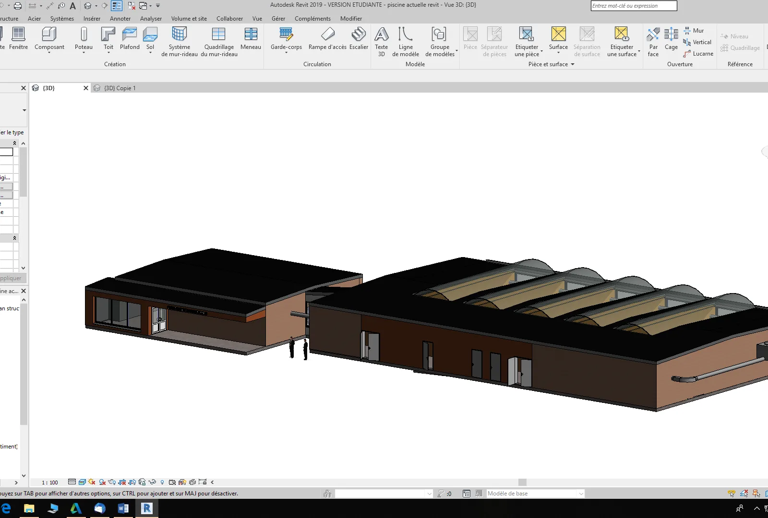Select the Meneau (mullion) tool

coord(251,38)
